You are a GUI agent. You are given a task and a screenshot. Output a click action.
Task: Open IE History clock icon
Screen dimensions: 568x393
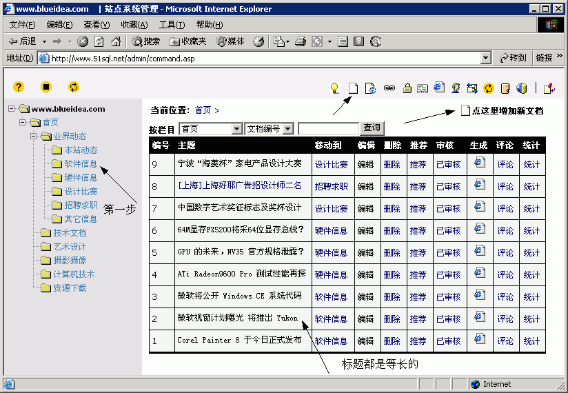(x=258, y=41)
